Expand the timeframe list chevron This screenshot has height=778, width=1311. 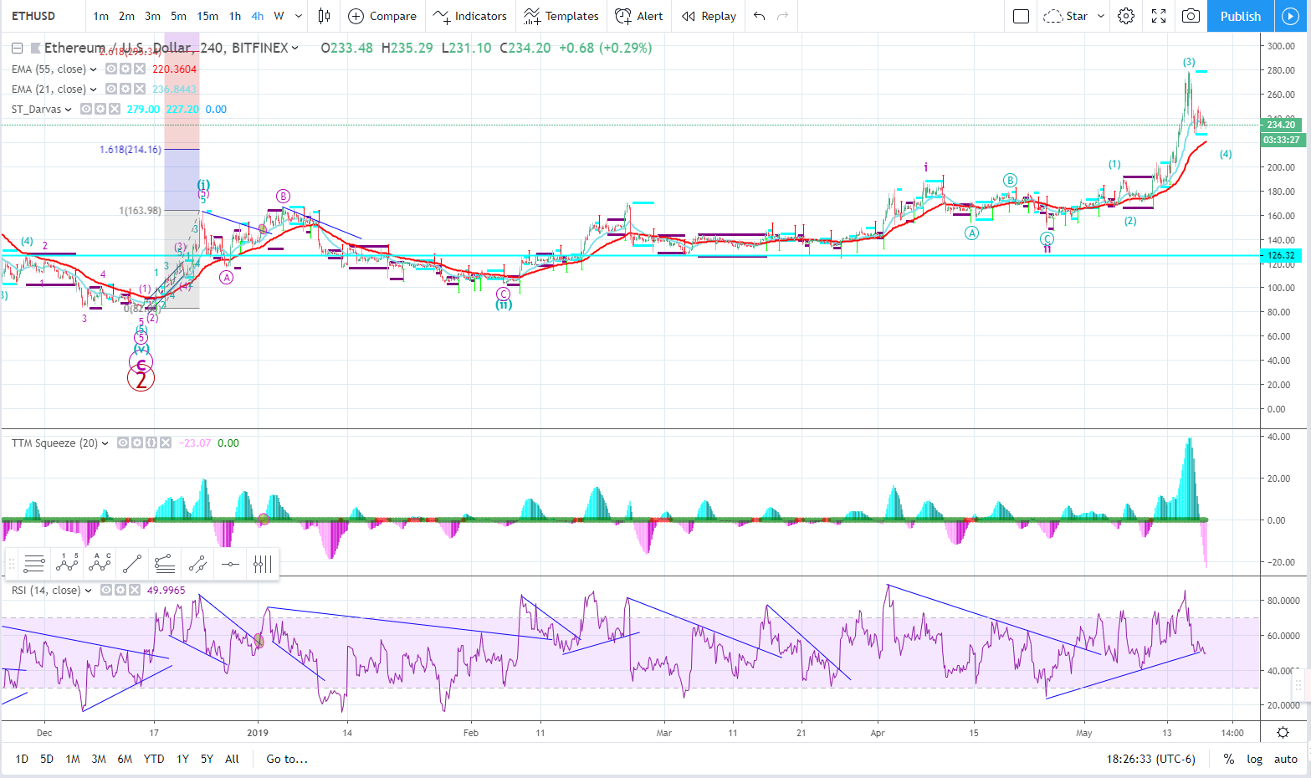click(x=299, y=16)
